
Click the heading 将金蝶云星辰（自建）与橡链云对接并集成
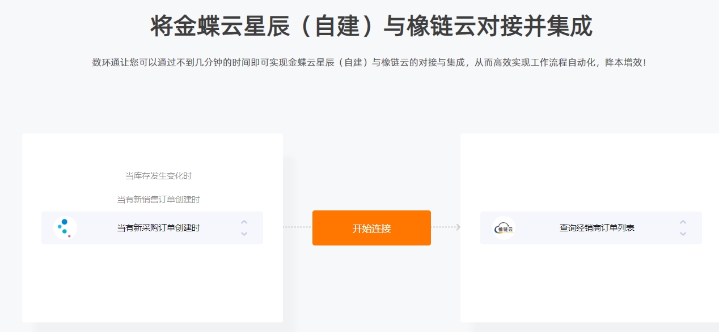pos(371,26)
